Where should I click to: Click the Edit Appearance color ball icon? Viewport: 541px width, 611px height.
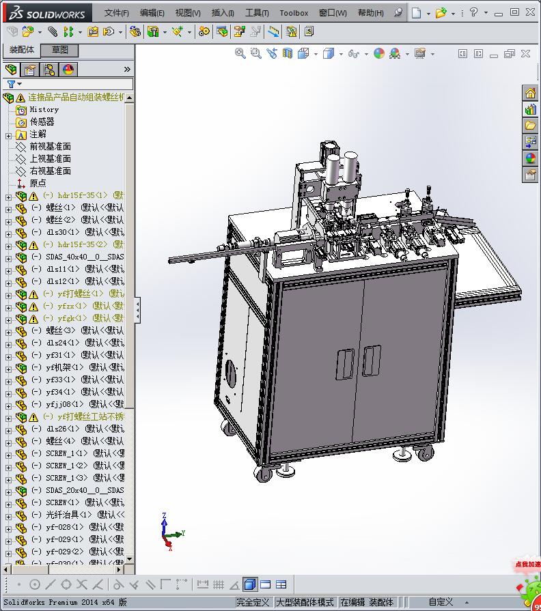coord(379,53)
